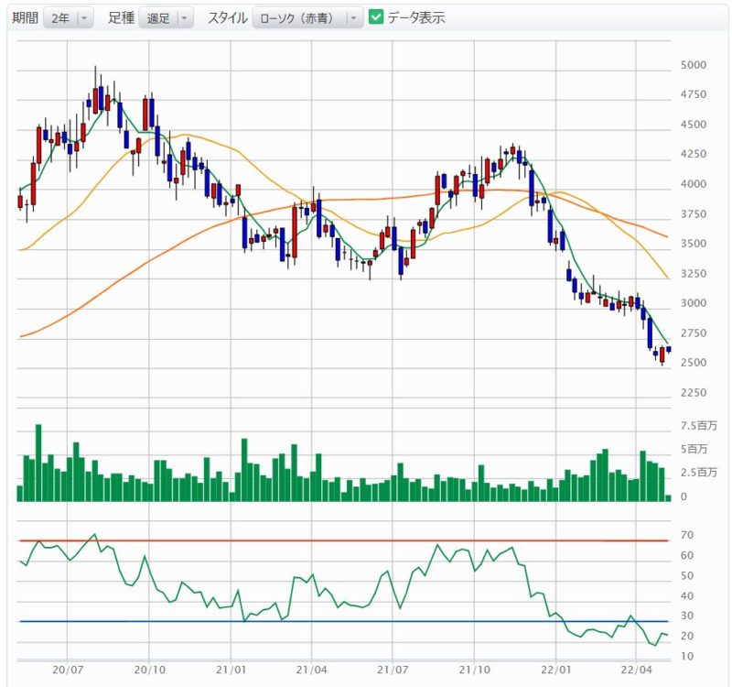The width and height of the screenshot is (732, 687).
Task: Click the 4750 price axis label
Action: tap(694, 94)
